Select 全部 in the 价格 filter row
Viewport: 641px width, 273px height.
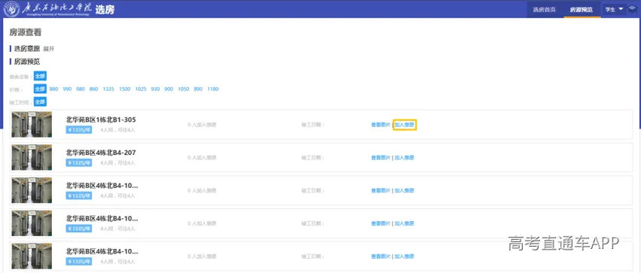point(40,89)
